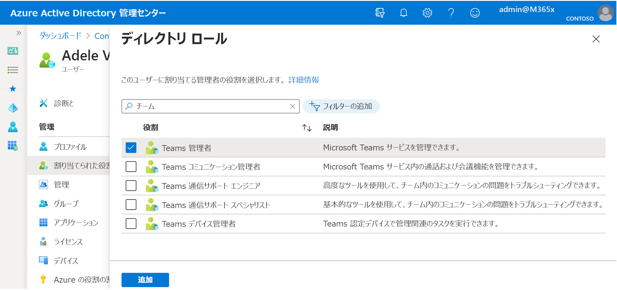617x290 pixels.
Task: Check the Teams デバイス管理者 checkbox
Action: 131,224
